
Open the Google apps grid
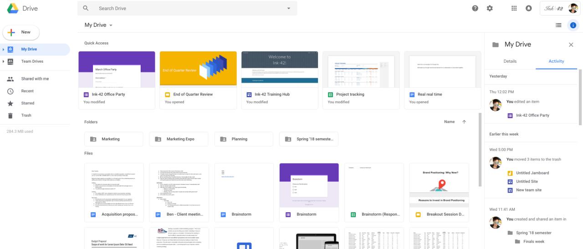pos(514,8)
